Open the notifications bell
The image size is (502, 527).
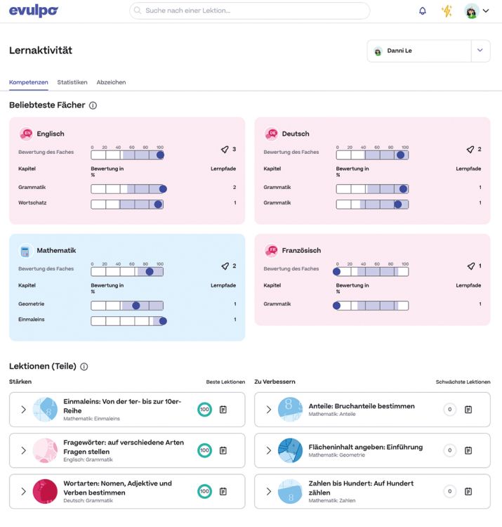[x=423, y=11]
